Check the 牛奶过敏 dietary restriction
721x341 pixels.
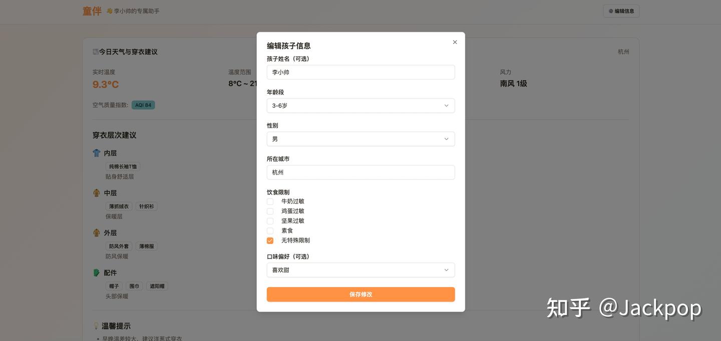tap(270, 201)
